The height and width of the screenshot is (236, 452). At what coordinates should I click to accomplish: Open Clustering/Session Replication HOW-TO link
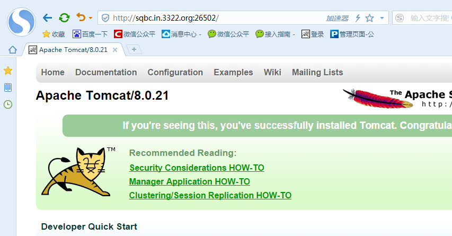(x=210, y=195)
